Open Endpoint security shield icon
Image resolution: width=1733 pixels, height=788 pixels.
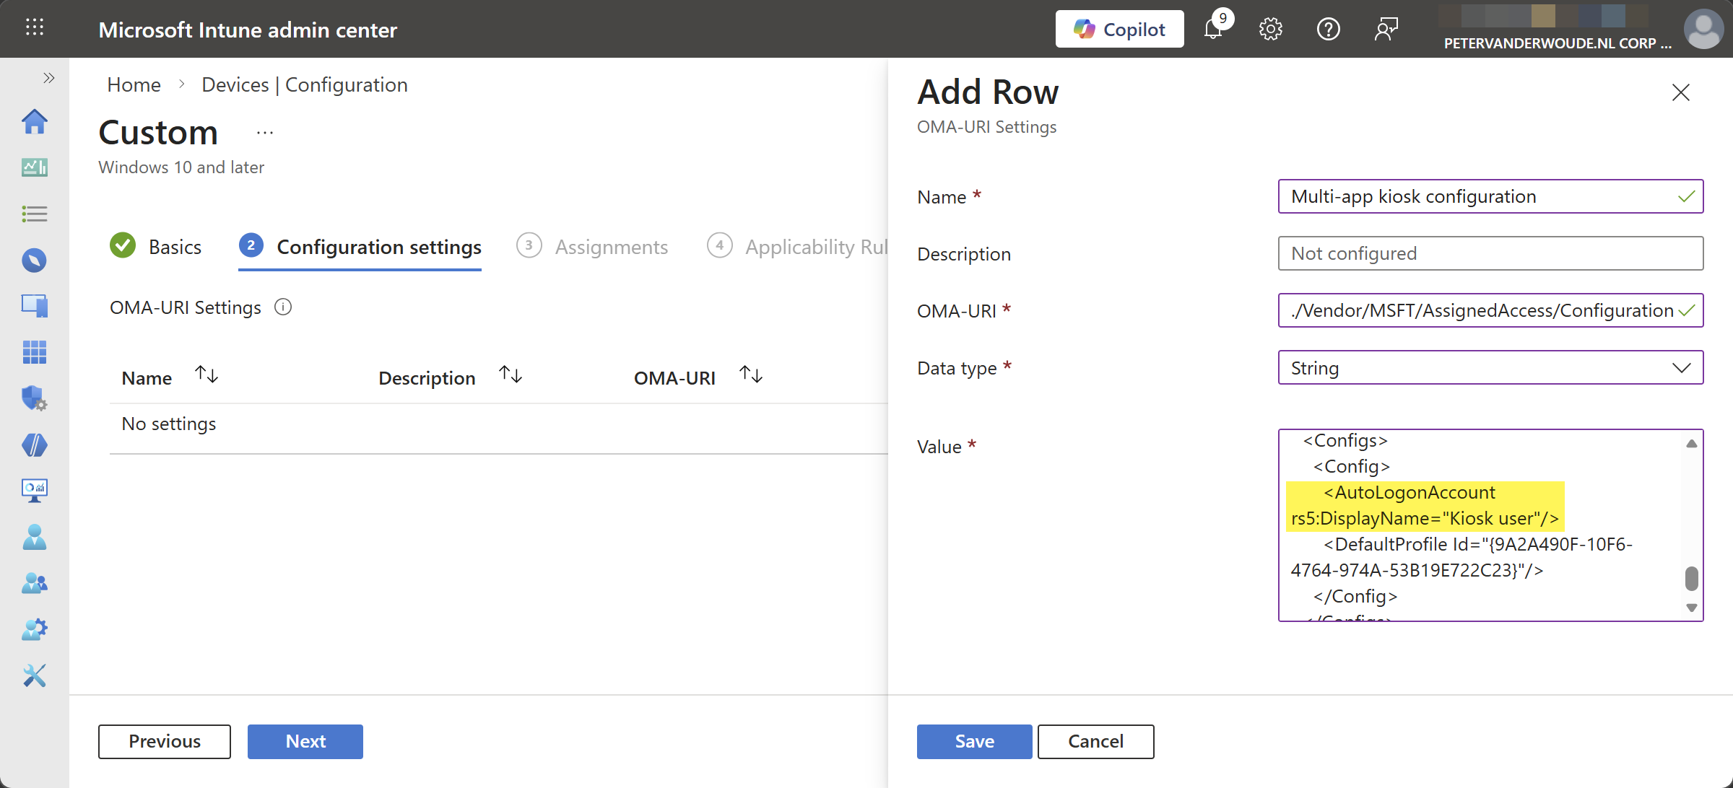[x=34, y=398]
